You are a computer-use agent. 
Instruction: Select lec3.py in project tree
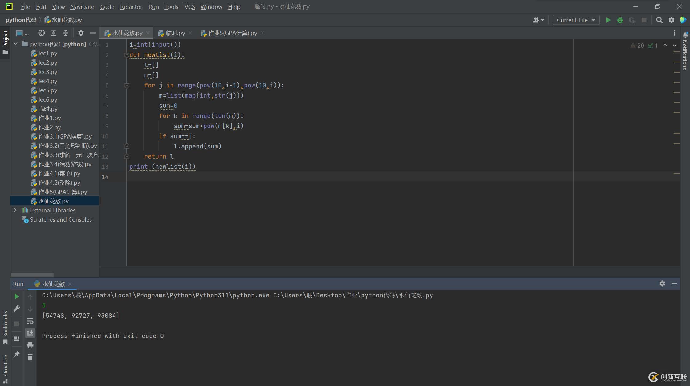coord(48,72)
